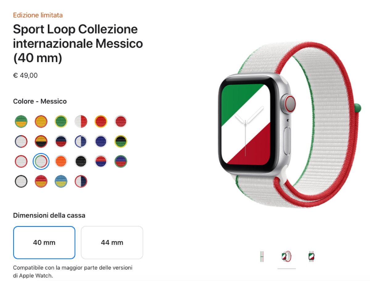Show the angled watch loop thumbnail
Screen dimensions: 370x281
click(286, 257)
